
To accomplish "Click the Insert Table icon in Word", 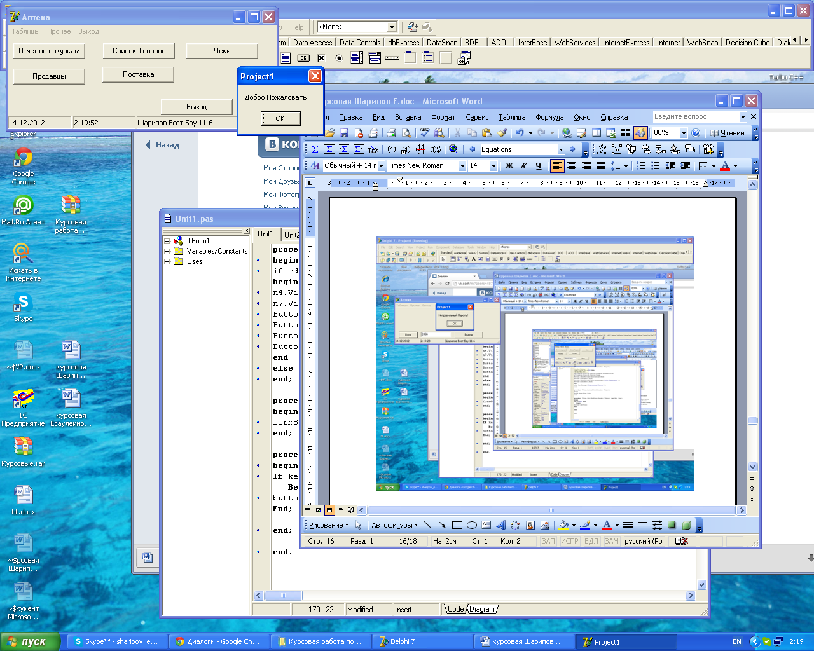I will point(596,133).
